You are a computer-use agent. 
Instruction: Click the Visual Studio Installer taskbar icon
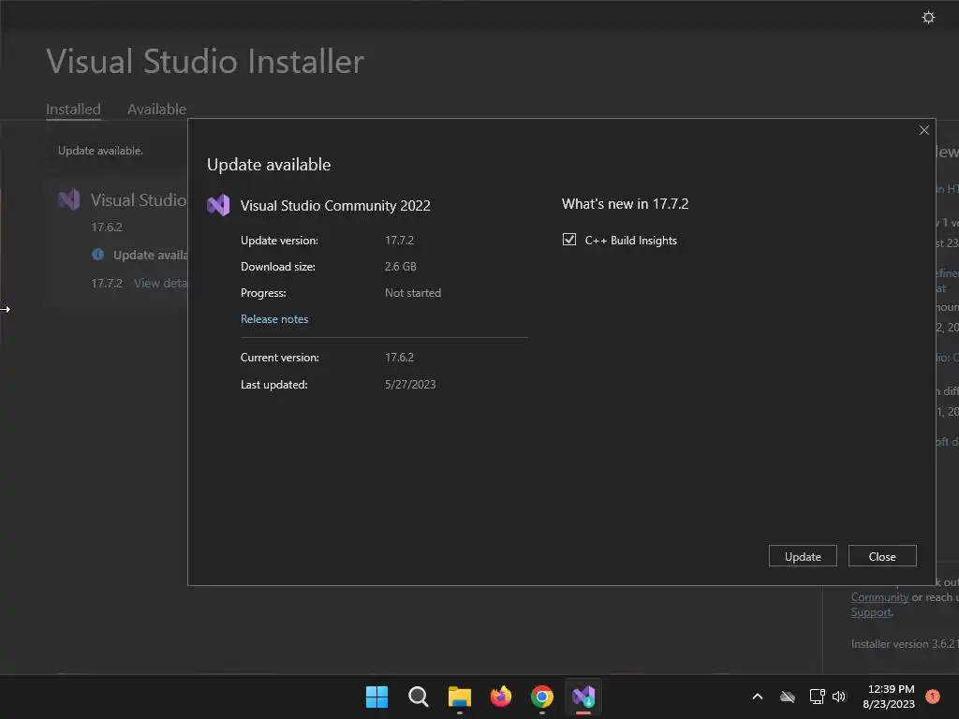tap(583, 697)
